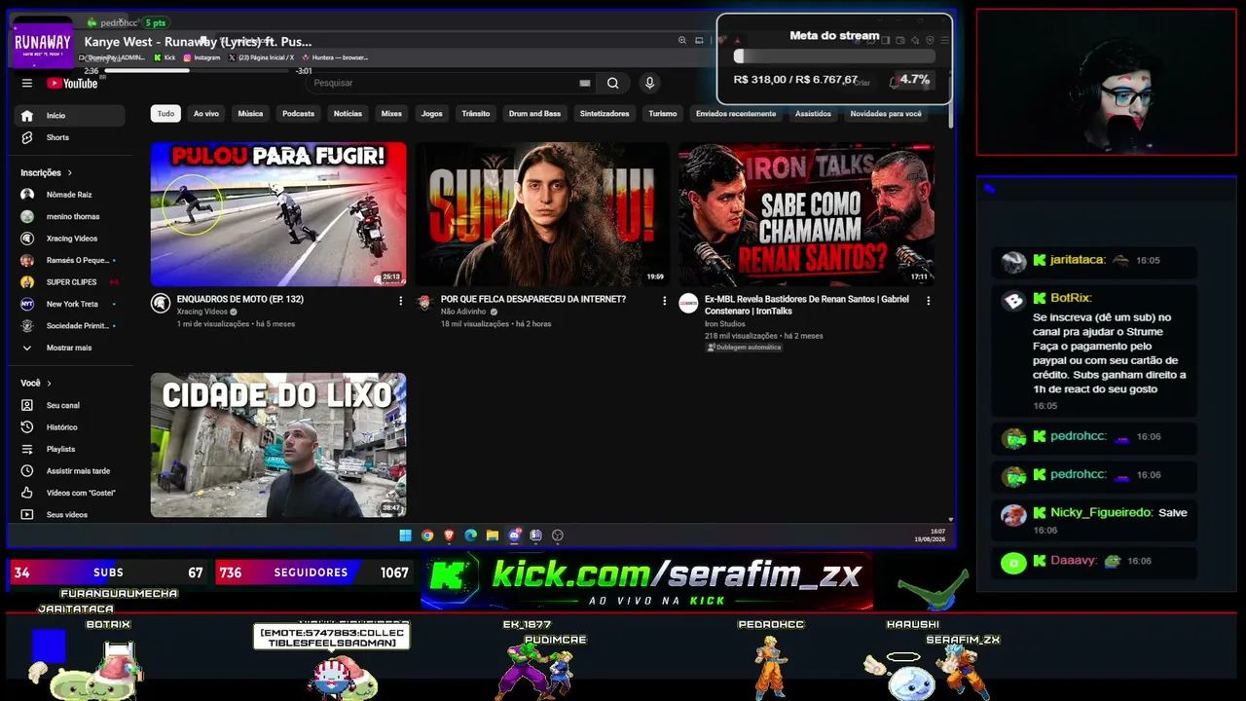This screenshot has height=701, width=1246.
Task: Expand the Inscrições section chevron
Action: coord(69,172)
